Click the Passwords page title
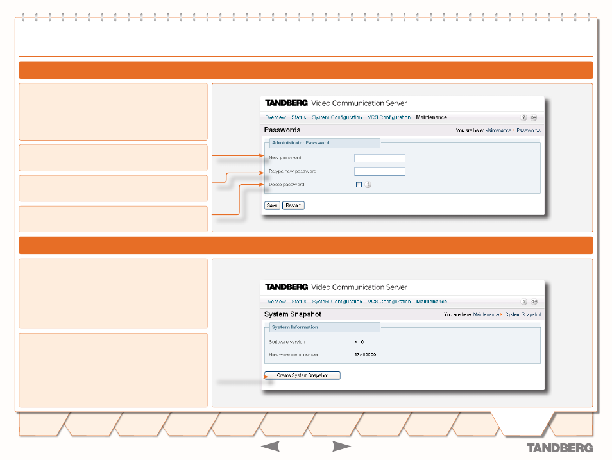This screenshot has height=460, width=612. click(x=282, y=130)
